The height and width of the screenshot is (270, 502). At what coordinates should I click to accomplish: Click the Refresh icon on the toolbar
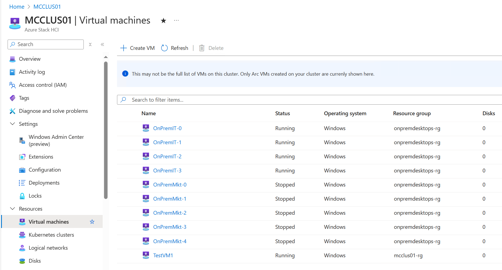coord(164,48)
